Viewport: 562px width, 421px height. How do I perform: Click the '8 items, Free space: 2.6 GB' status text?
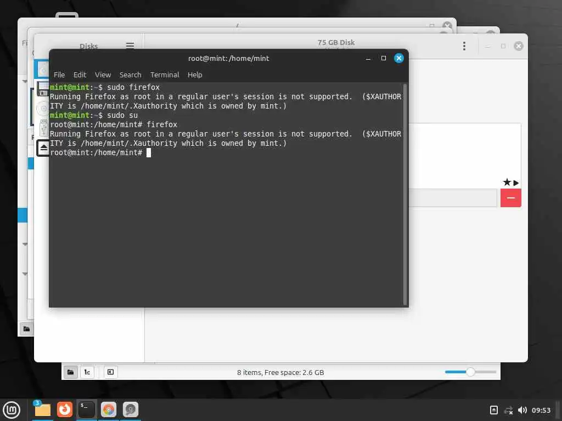[x=280, y=372]
